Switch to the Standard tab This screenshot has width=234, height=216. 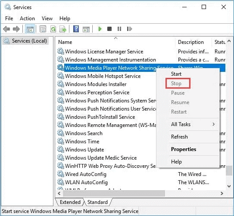(97, 202)
